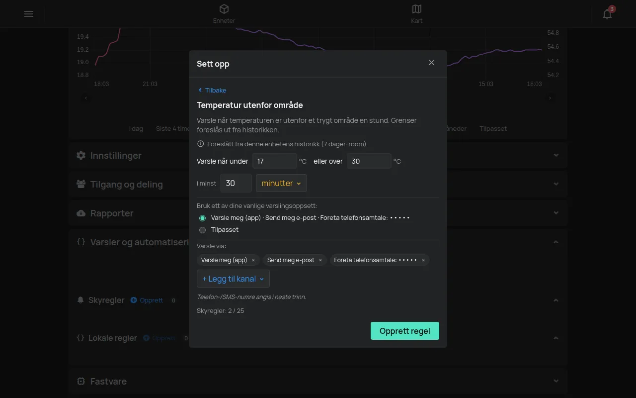Remove the Foreta telefonsamtale channel chip

[423, 260]
